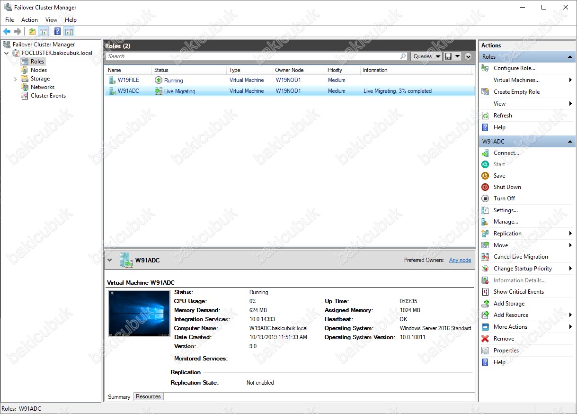This screenshot has width=577, height=414.
Task: Click the Any node preferred owners link
Action: click(460, 260)
